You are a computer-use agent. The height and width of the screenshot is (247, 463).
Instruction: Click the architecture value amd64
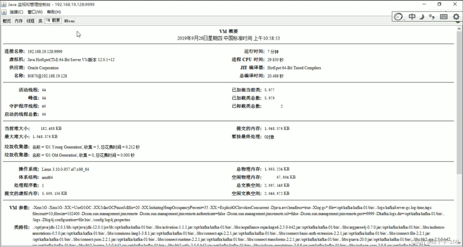pyautogui.click(x=47, y=177)
